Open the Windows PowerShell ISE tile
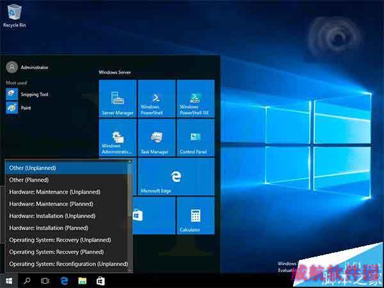Viewport: 384px width, 288px height. (195, 99)
